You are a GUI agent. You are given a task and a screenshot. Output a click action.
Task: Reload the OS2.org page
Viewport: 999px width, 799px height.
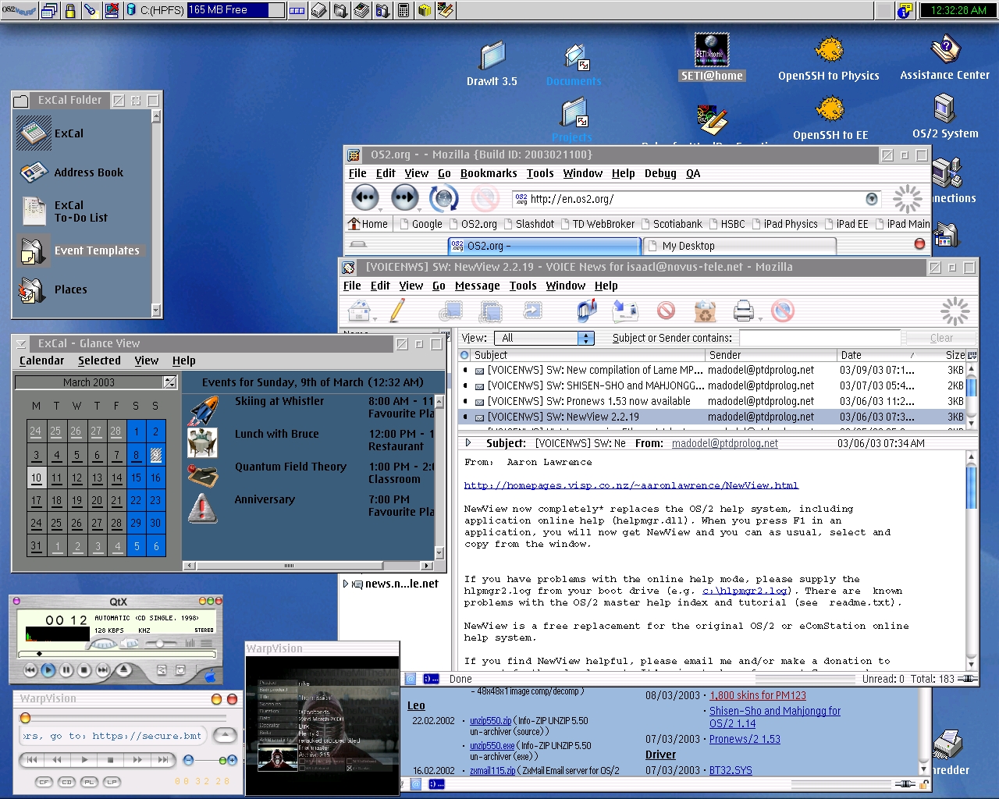tap(444, 198)
